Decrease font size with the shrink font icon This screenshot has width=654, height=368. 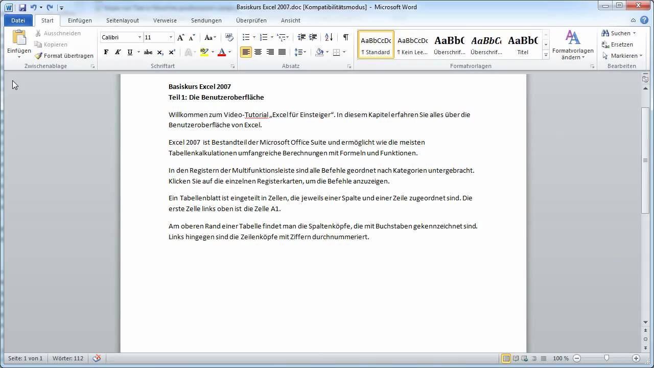point(192,37)
